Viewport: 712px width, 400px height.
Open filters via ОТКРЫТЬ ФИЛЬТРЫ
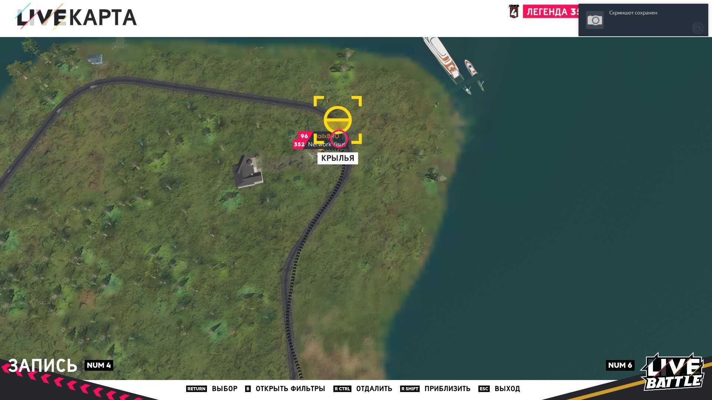coord(290,389)
